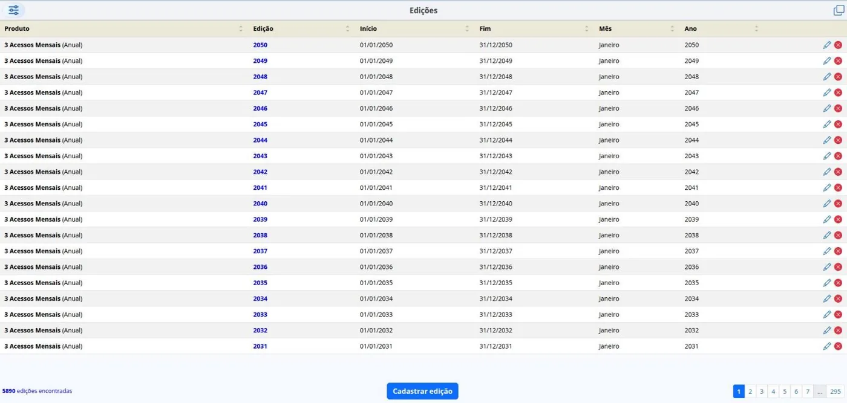
Task: Open the 2050 edition link
Action: [x=260, y=45]
